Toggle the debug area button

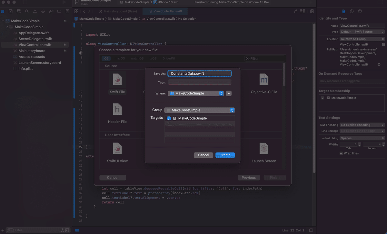[x=311, y=230]
